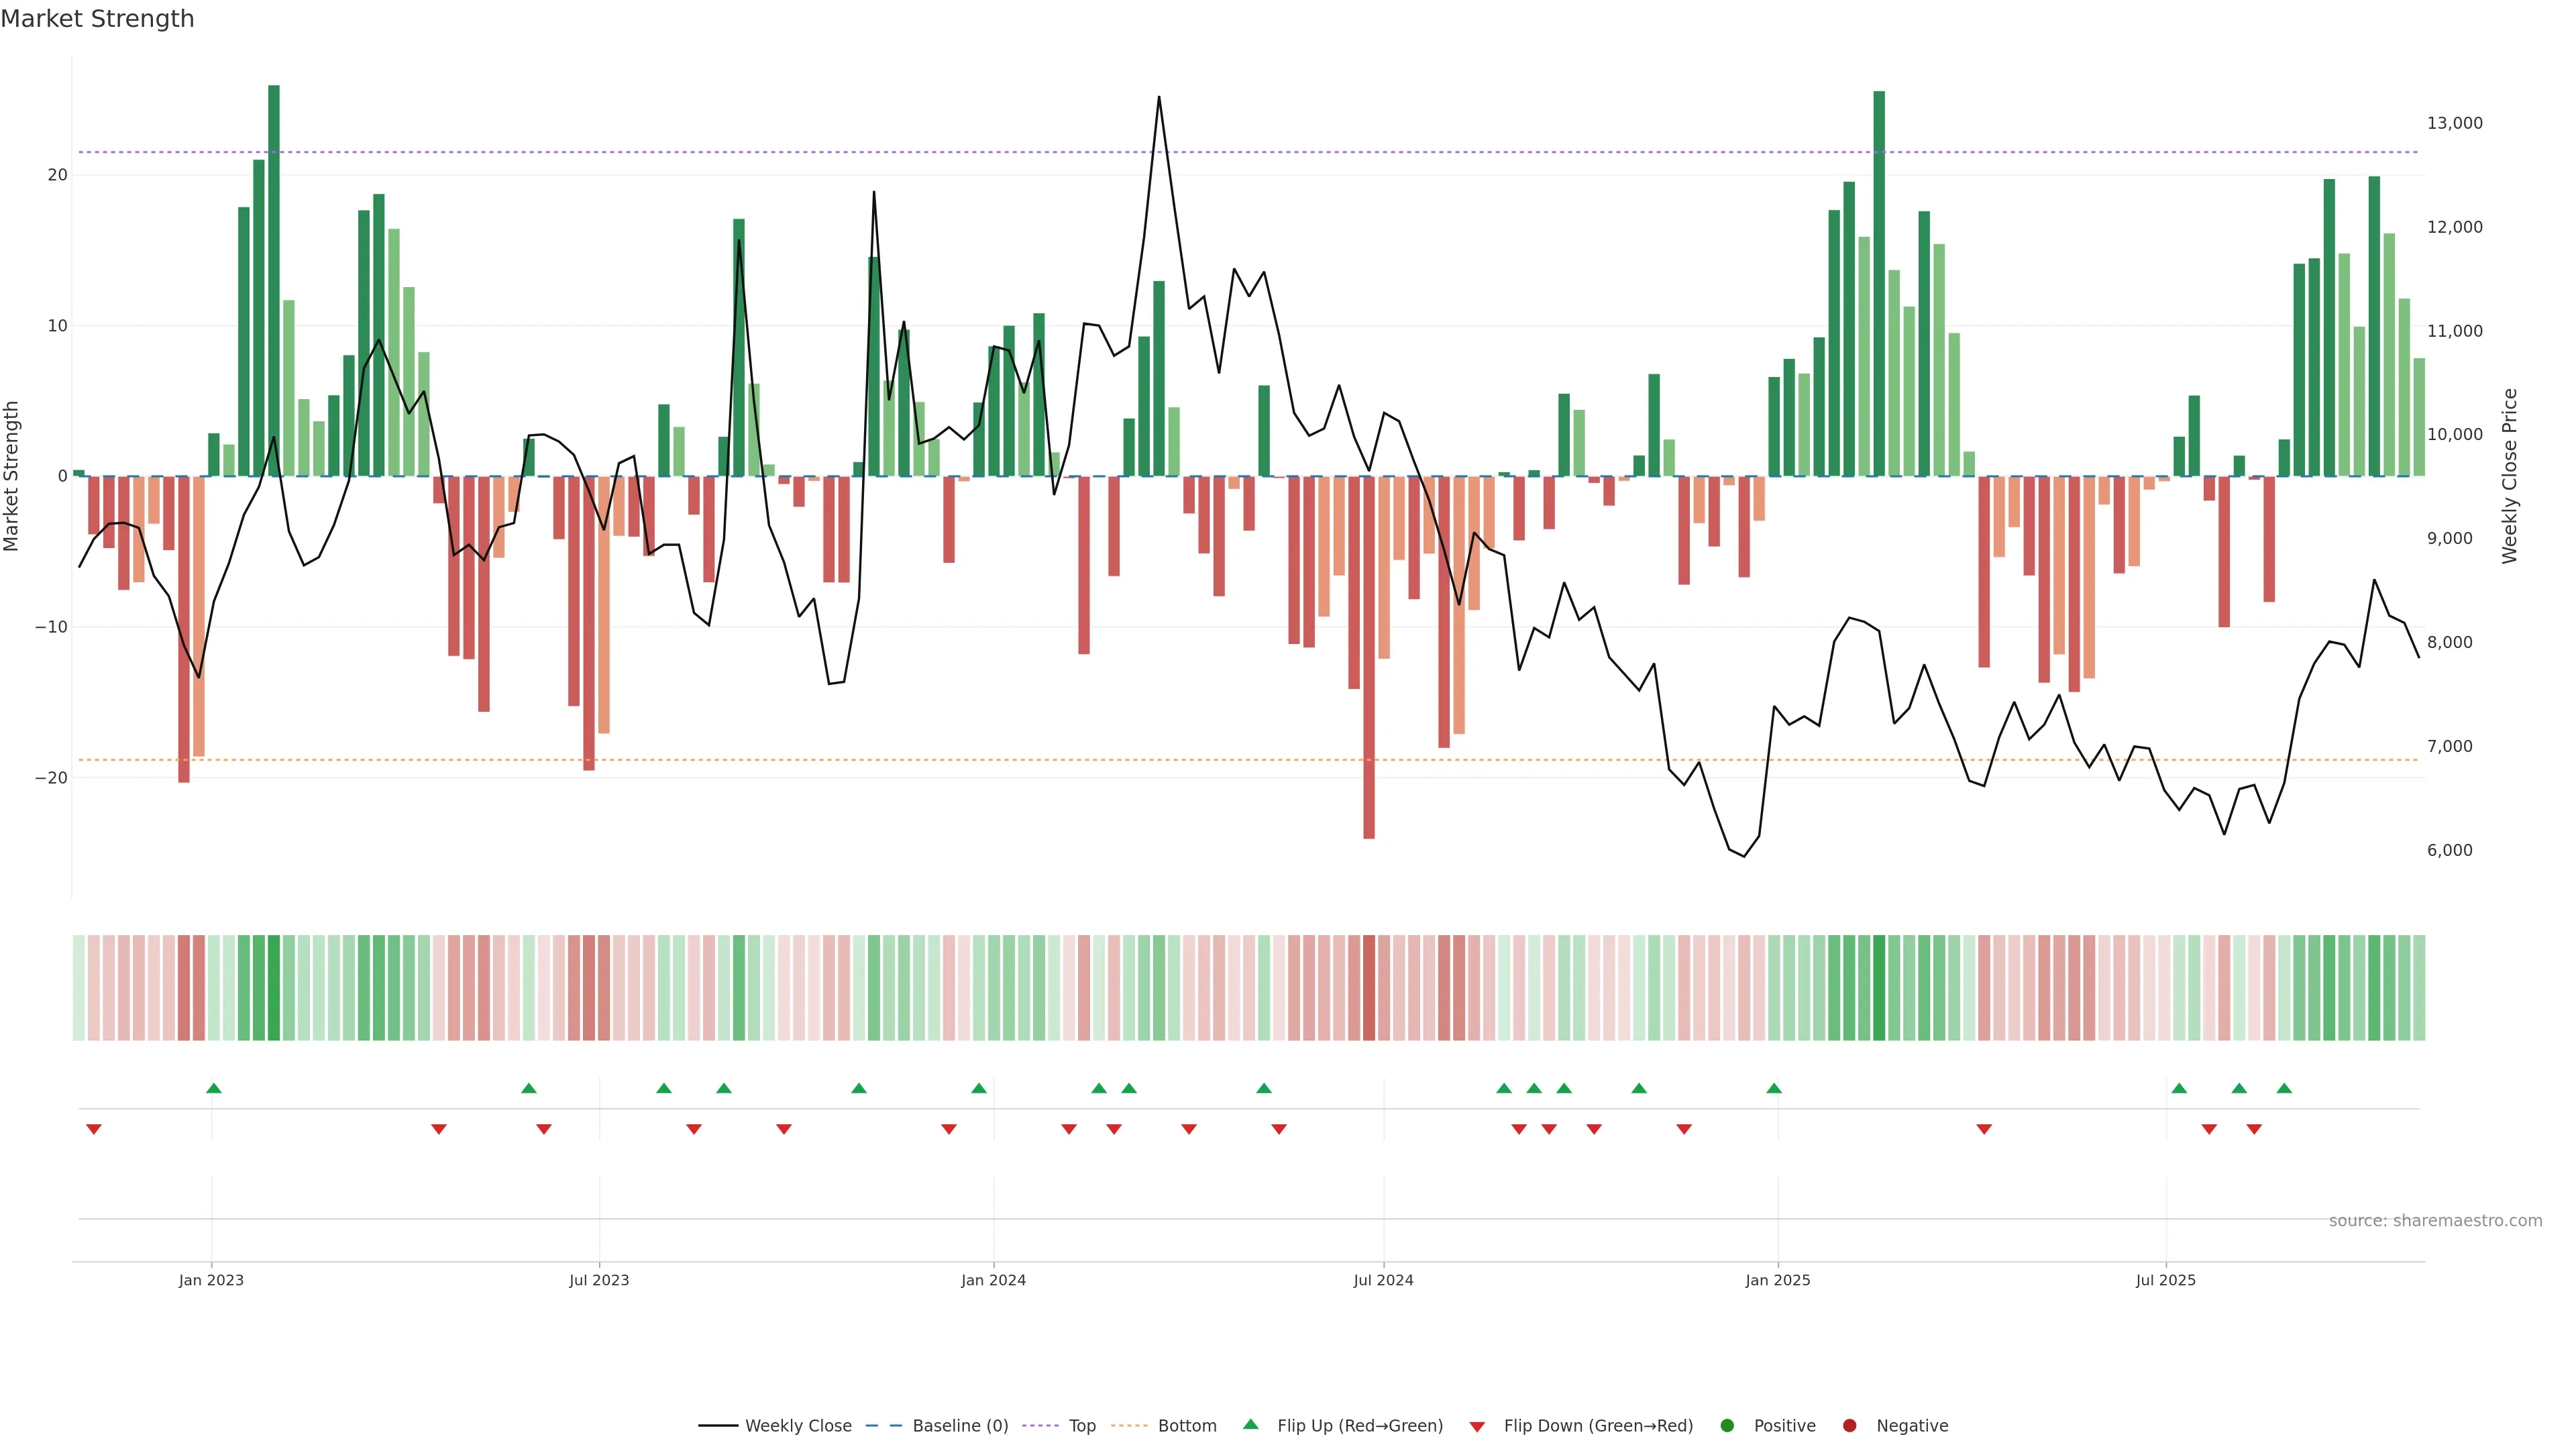Click the source: sharemaestro.com text
Screen dimensions: 2576x1449
click(x=2435, y=1220)
